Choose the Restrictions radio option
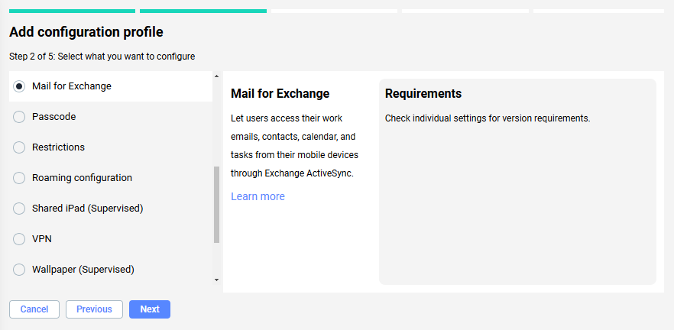The height and width of the screenshot is (330, 674). point(19,147)
